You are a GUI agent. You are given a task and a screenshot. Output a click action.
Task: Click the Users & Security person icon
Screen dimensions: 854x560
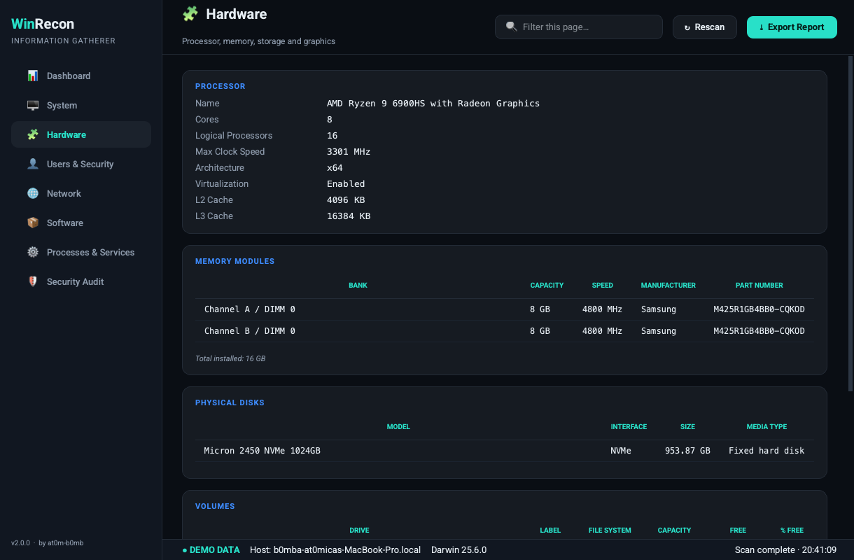[x=33, y=164]
